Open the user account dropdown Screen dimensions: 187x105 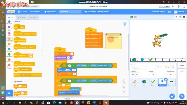point(180,12)
